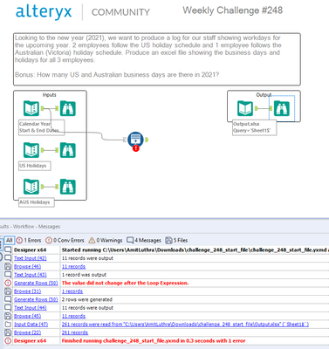
Task: Show all messages with the All filter
Action: tap(10, 240)
